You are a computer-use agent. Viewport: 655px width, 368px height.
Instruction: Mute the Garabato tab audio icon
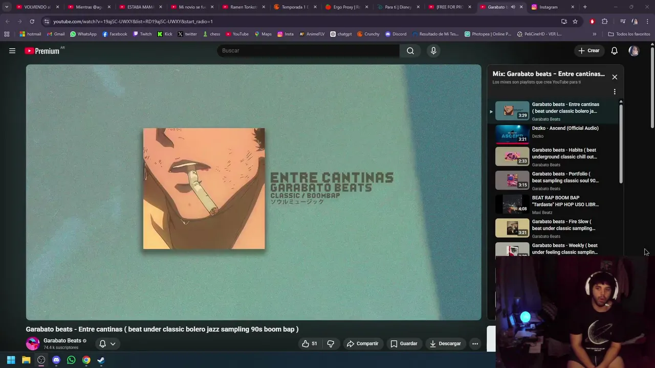point(513,7)
